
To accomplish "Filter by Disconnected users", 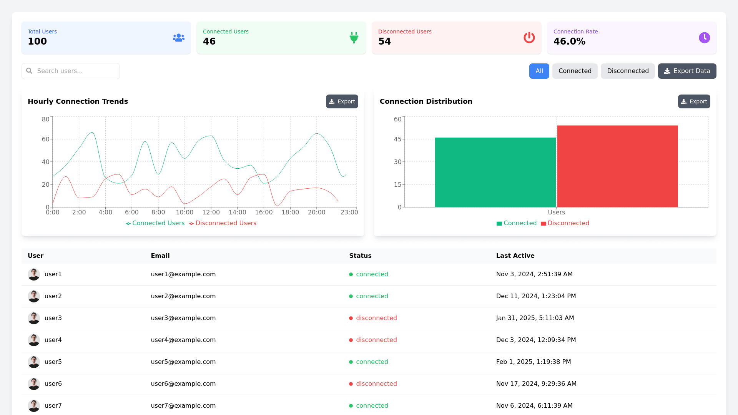I will (627, 71).
